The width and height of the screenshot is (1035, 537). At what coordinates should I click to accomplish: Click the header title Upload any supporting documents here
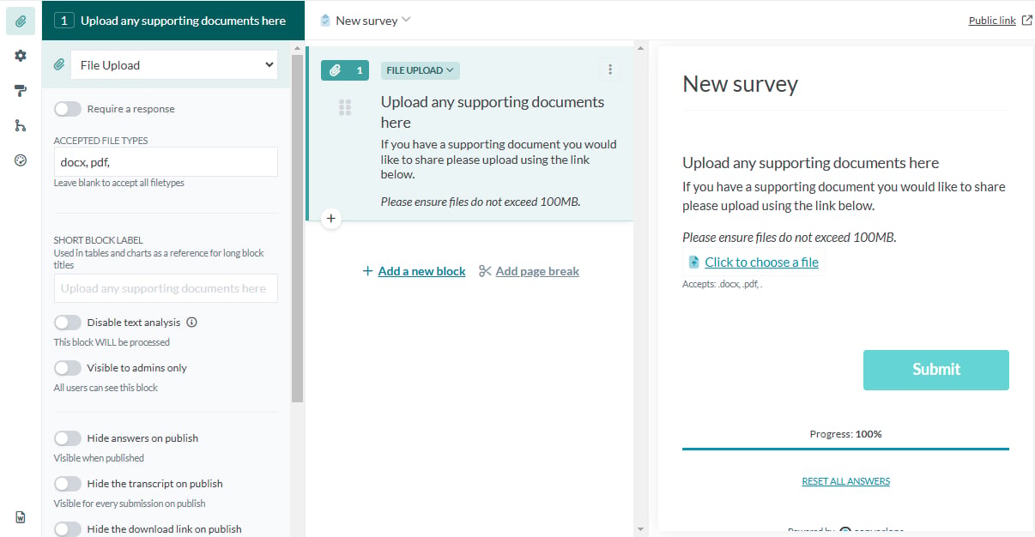(183, 21)
